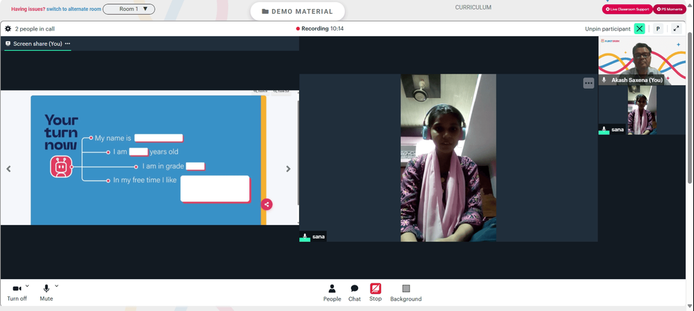
Task: Click the red share icon on slide
Action: tap(266, 204)
